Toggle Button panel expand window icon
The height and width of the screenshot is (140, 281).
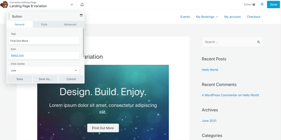(x=81, y=15)
